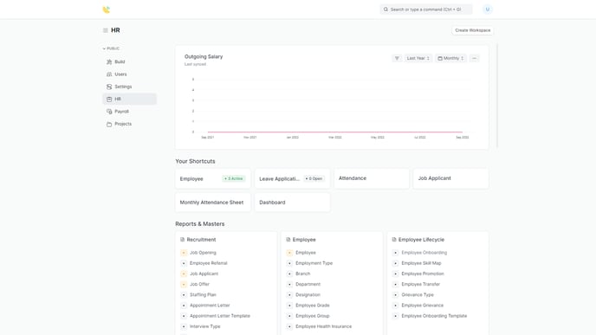Click the Projects sidebar icon
The width and height of the screenshot is (596, 335).
pyautogui.click(x=109, y=124)
